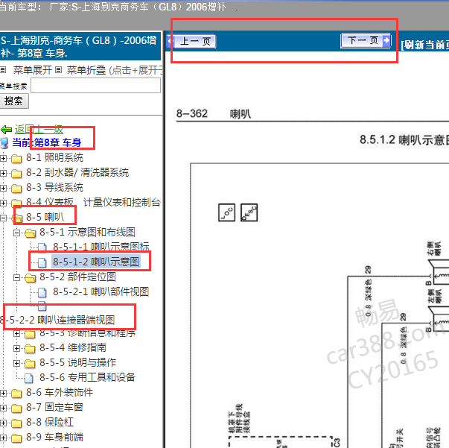Open 8-4 仪表板 计量仪表和控制台 item
This screenshot has width=449, height=448.
coord(93,202)
